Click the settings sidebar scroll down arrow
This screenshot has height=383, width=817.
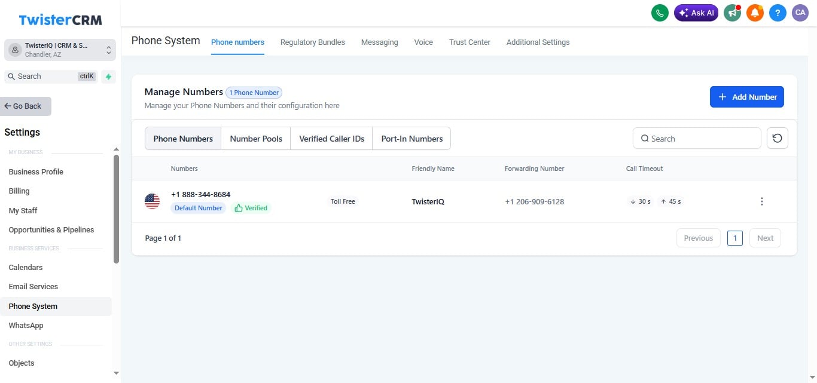coord(116,373)
